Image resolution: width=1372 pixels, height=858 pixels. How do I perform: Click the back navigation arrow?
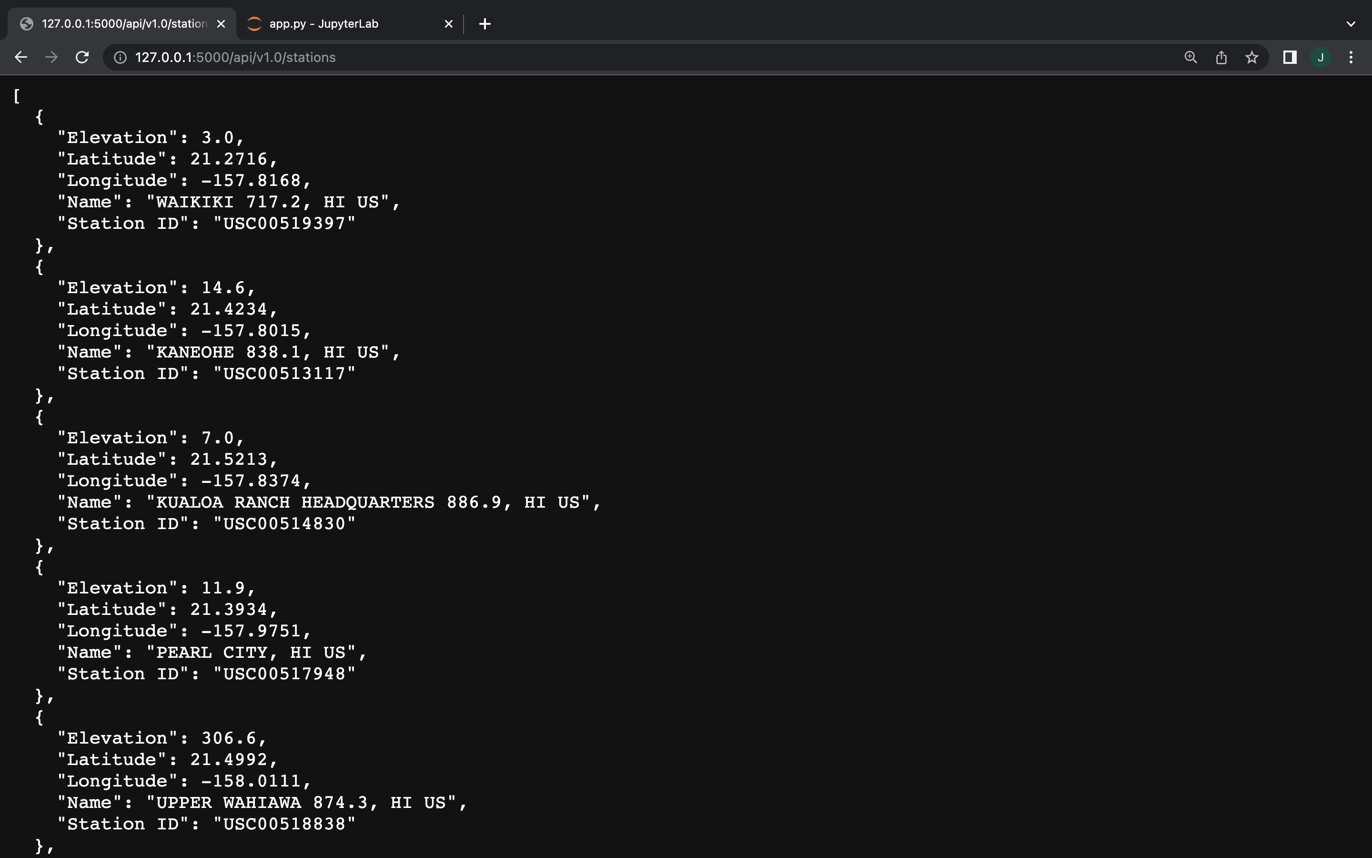click(21, 57)
